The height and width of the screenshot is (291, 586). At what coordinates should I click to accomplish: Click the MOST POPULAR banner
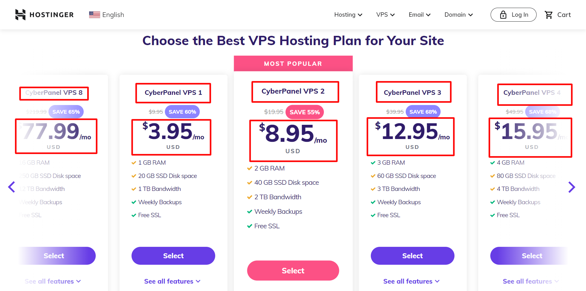tap(293, 64)
